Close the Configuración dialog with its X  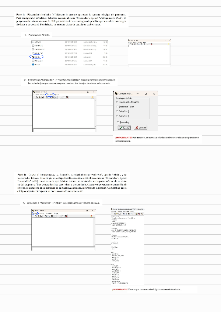tap(154, 94)
